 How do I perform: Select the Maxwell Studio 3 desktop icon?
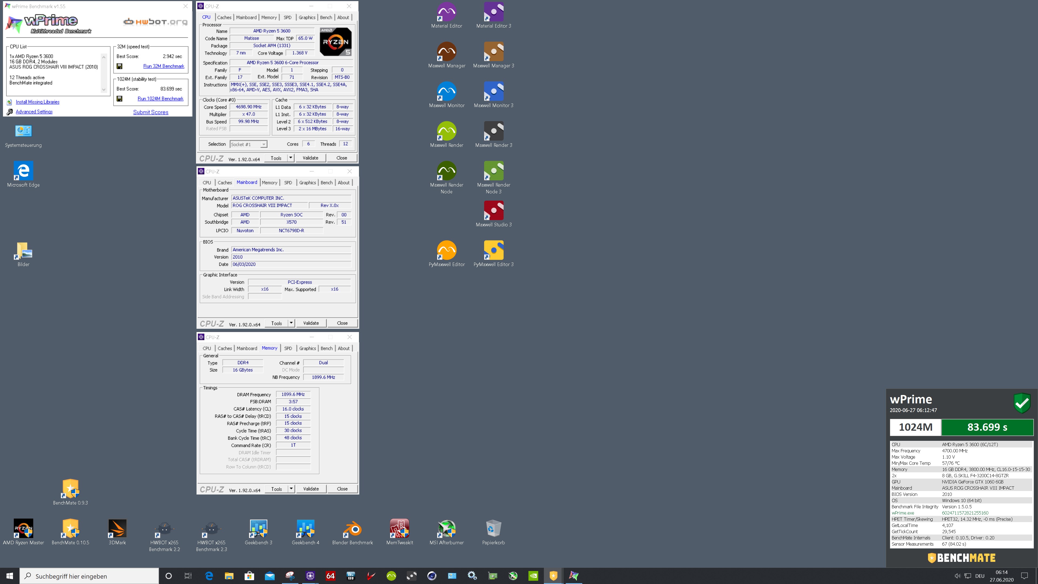[x=493, y=214]
